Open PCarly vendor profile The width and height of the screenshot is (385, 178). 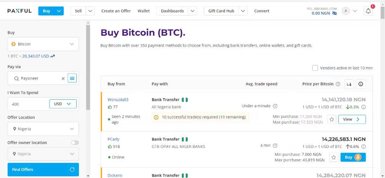[x=113, y=139]
